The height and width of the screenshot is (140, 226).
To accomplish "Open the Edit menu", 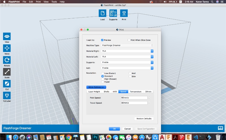I will (31, 2).
